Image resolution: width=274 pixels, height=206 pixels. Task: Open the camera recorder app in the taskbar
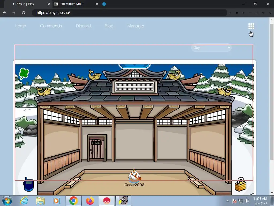point(123,201)
